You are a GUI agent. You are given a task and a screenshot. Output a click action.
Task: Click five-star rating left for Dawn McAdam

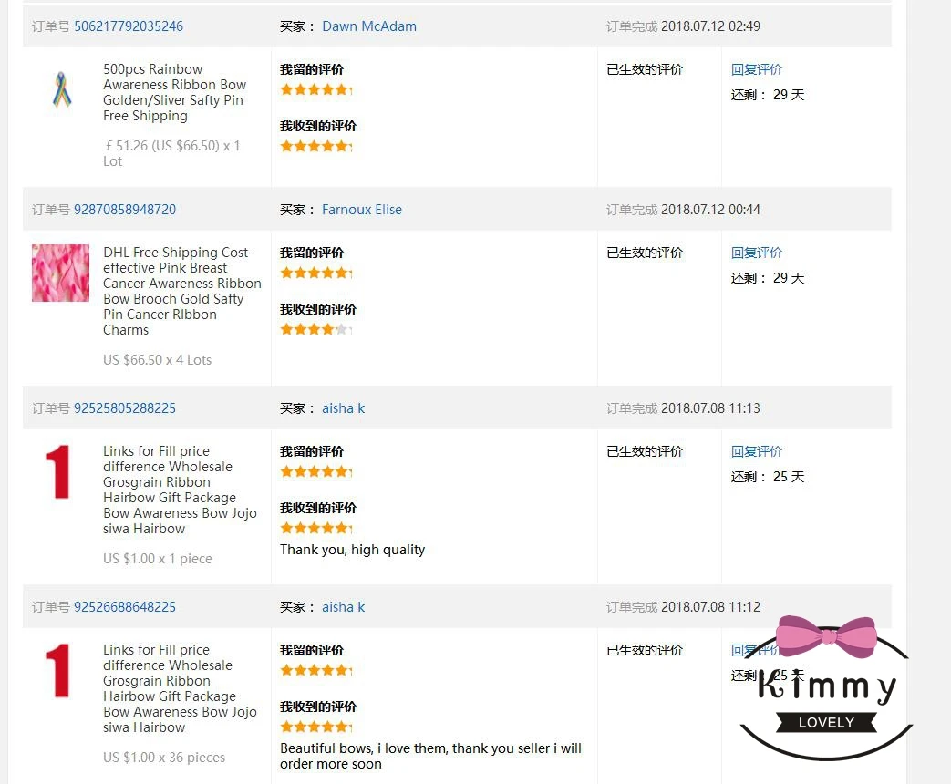pos(315,89)
